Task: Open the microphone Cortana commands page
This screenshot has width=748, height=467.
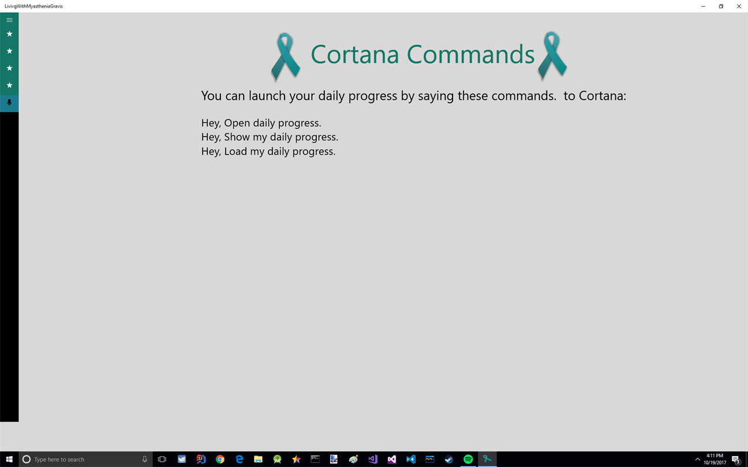Action: [x=9, y=103]
